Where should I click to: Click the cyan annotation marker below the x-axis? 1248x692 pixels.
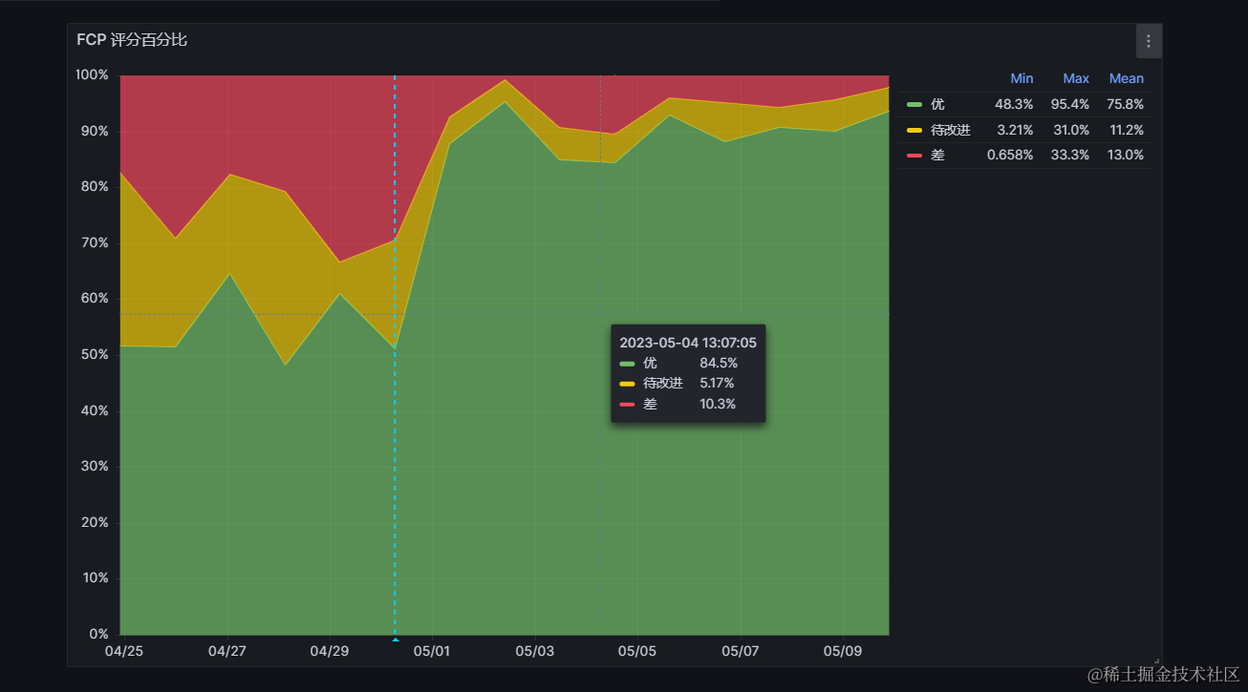tap(395, 637)
